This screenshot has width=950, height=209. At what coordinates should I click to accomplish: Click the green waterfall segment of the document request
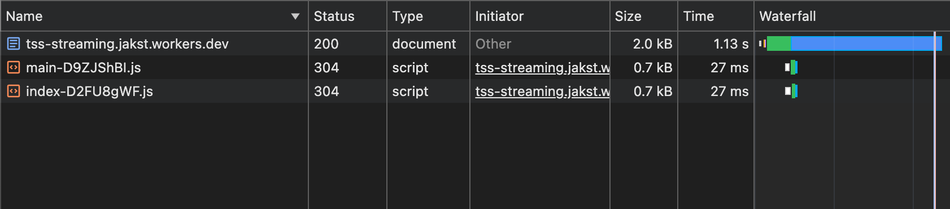pyautogui.click(x=779, y=43)
